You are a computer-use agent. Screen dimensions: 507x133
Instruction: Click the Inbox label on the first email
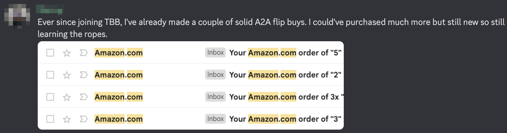coord(215,53)
